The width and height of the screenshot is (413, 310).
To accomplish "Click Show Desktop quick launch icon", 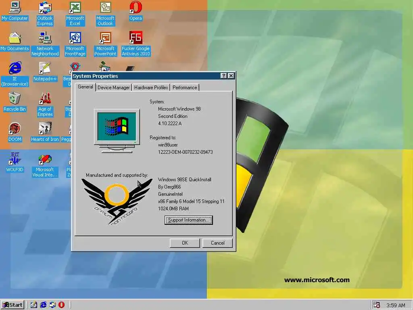I will [34, 305].
